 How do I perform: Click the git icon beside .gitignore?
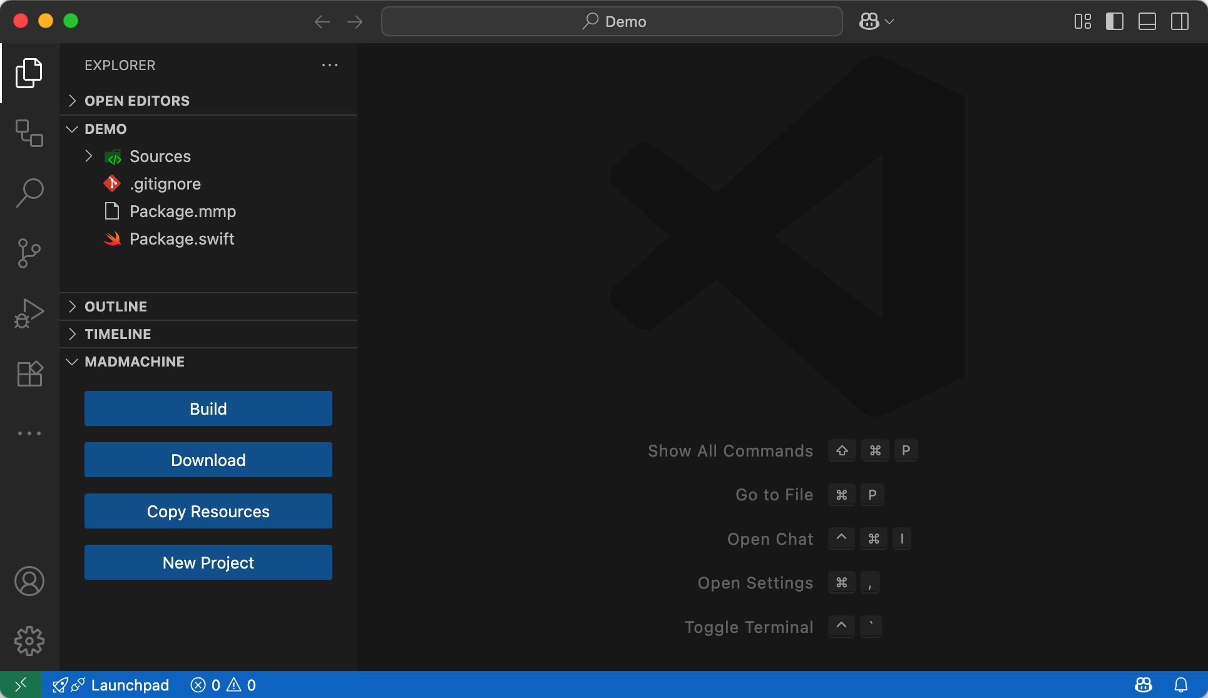click(112, 183)
